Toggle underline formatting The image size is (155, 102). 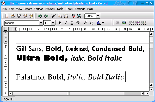(x=72, y=23)
